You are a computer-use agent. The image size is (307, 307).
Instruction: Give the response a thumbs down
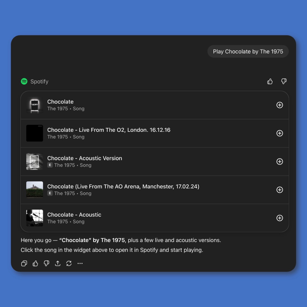coord(46,263)
